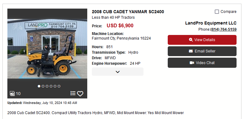243x119 pixels.
Task: Open the 2008 Cub Cadet Yanmar SC2400 title
Action: click(128, 12)
